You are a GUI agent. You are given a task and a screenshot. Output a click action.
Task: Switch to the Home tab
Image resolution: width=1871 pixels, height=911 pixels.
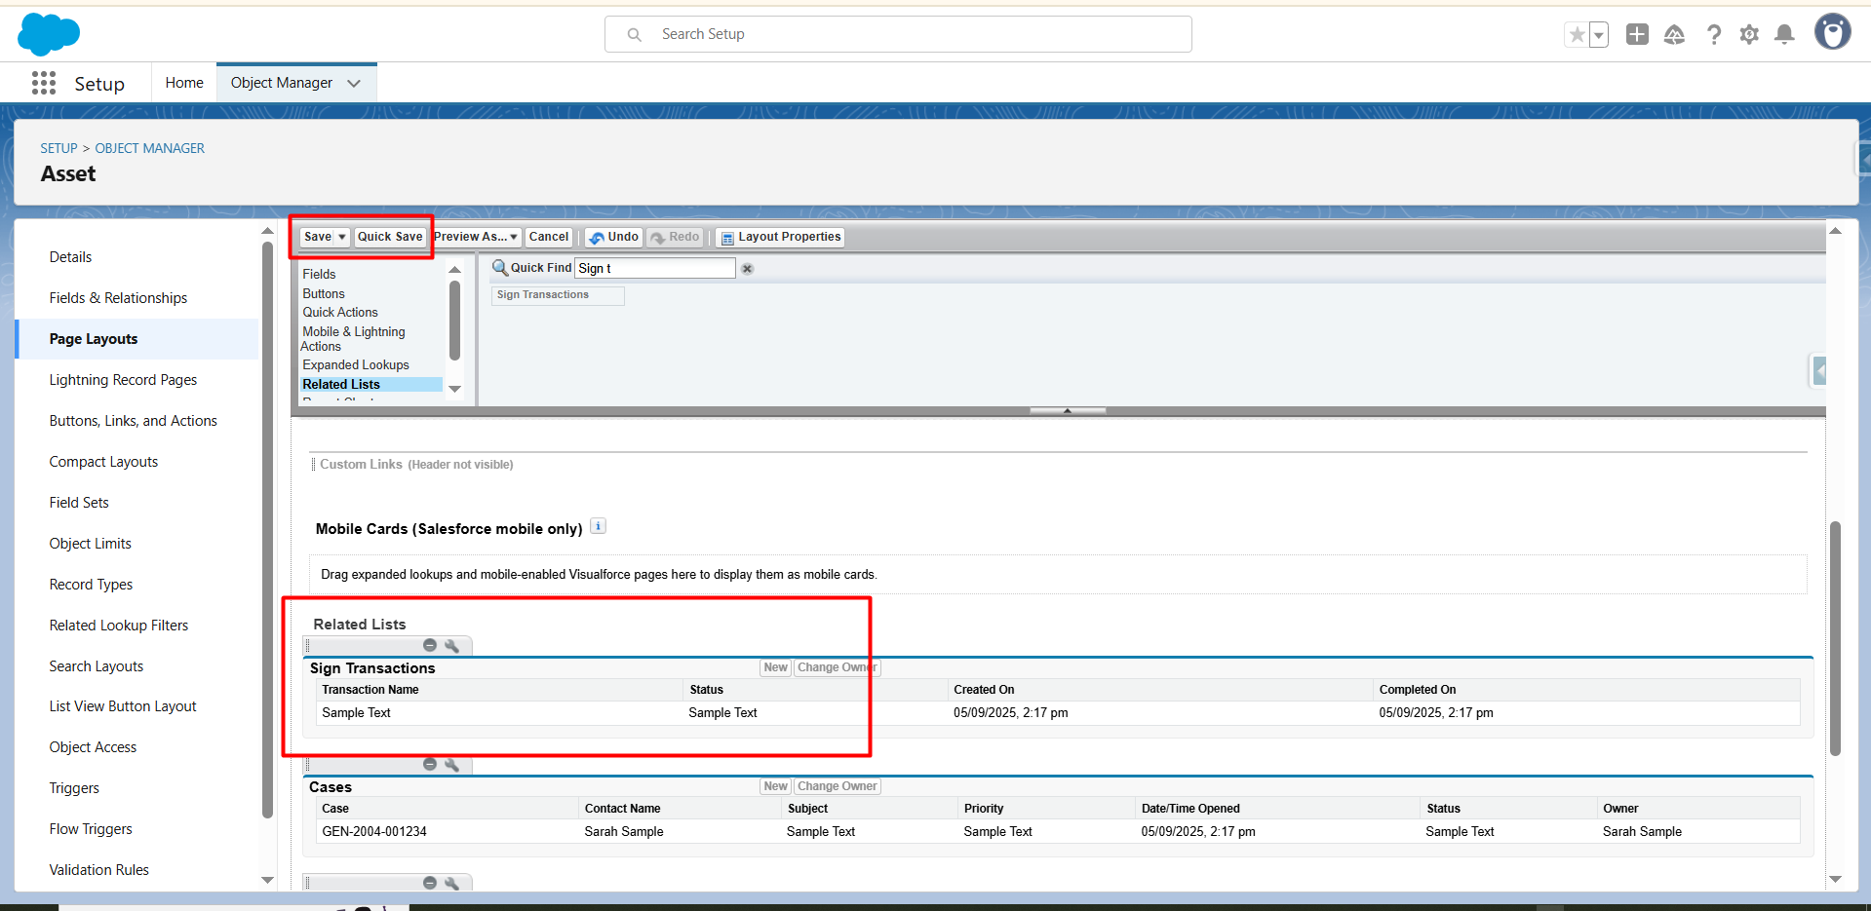pos(184,83)
